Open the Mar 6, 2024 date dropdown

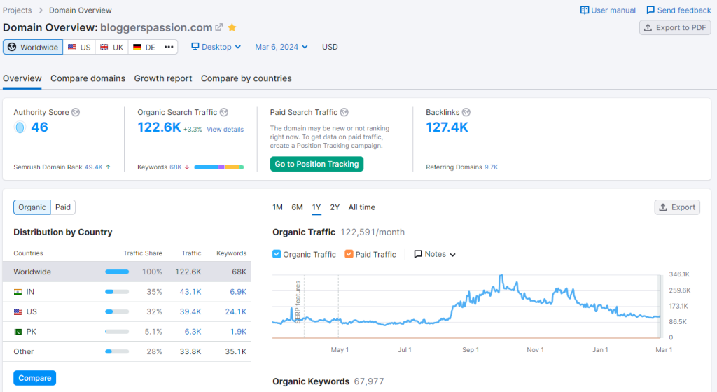click(281, 47)
